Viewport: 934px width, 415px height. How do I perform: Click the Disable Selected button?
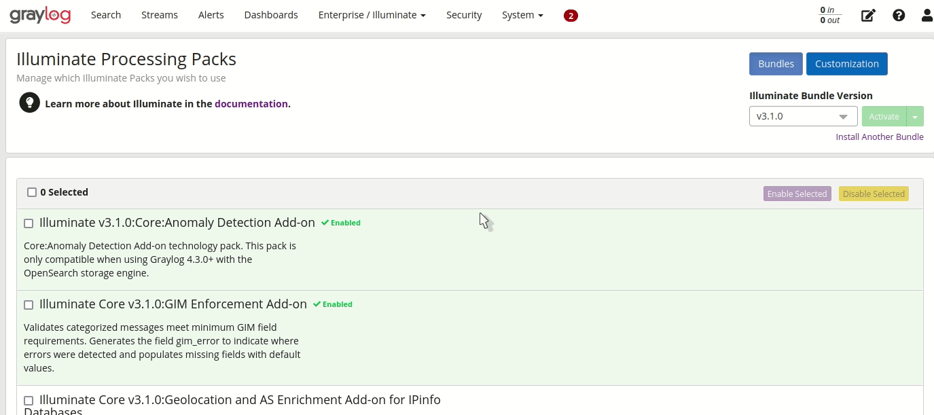click(x=874, y=194)
